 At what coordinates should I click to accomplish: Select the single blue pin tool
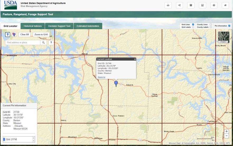tap(8, 35)
